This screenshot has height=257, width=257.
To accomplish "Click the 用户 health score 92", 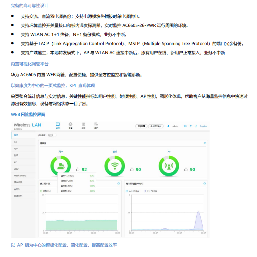I will click(84, 169).
